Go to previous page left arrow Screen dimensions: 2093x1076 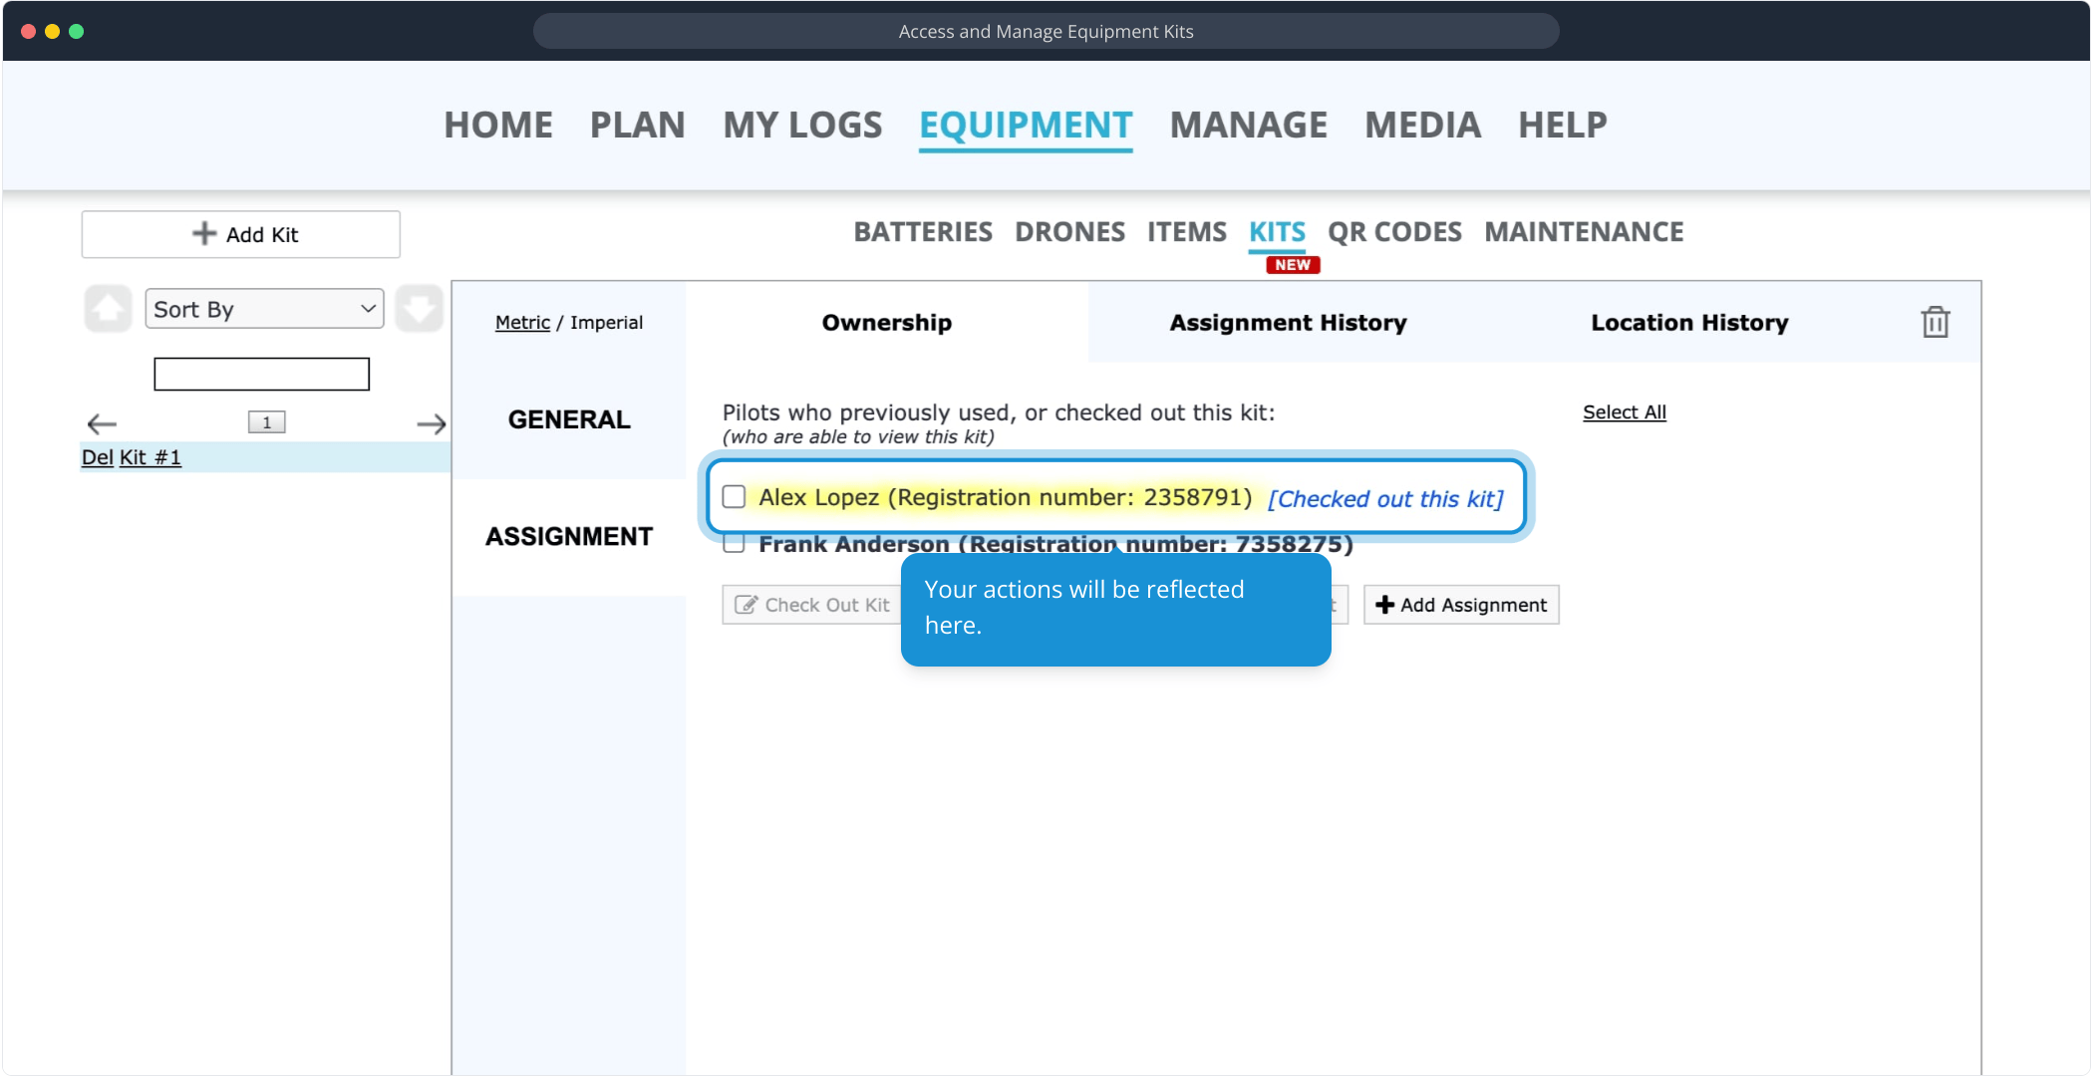pyautogui.click(x=102, y=423)
